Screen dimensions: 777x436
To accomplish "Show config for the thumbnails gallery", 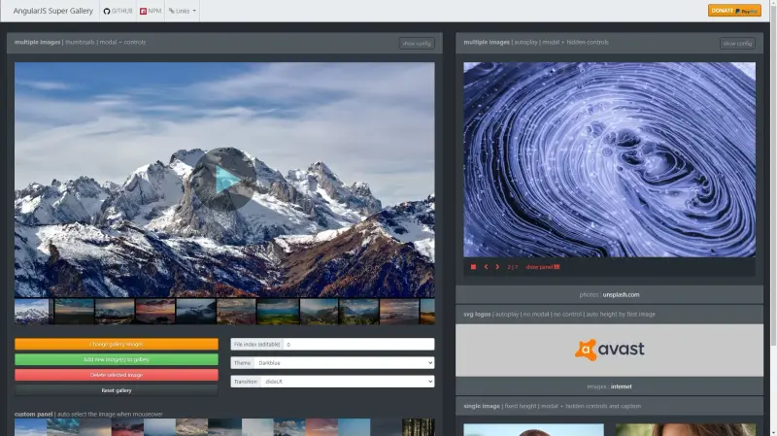I will pyautogui.click(x=417, y=43).
